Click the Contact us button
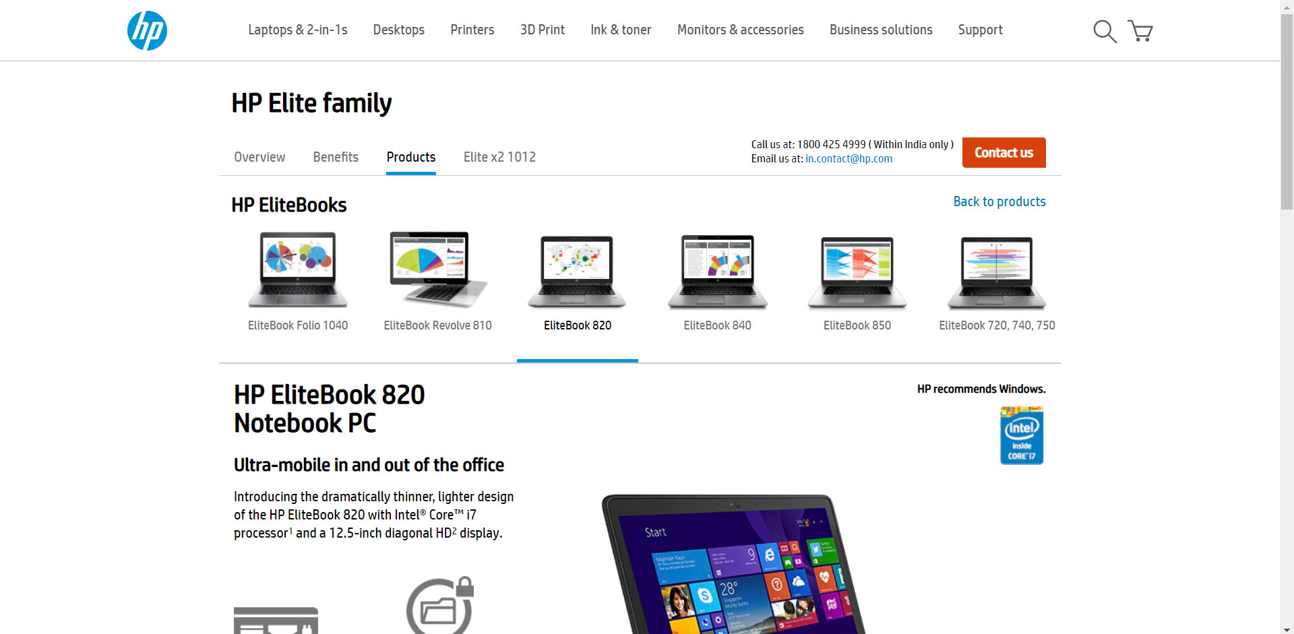This screenshot has height=634, width=1294. tap(1004, 152)
